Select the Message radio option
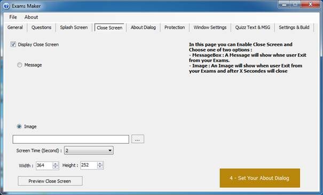323x195 pixels. click(x=20, y=65)
